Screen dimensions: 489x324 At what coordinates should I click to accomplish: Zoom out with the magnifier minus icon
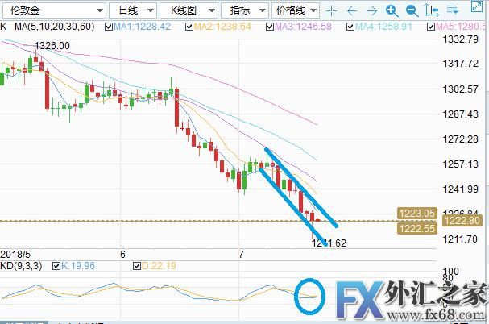pos(412,11)
